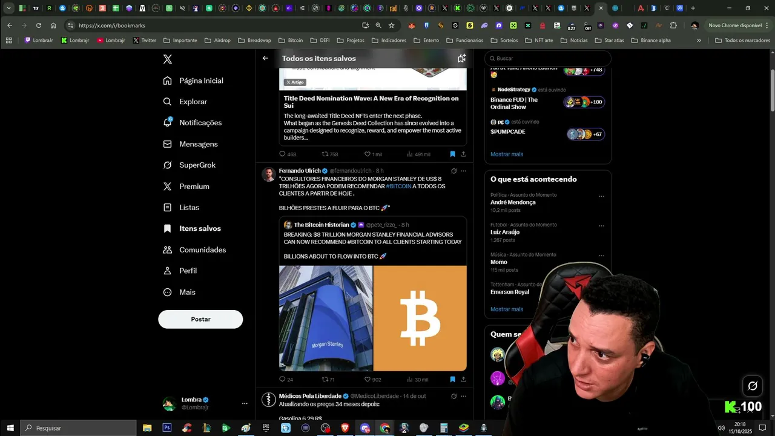This screenshot has height=436, width=775.
Task: Open a new browser tab
Action: (693, 8)
